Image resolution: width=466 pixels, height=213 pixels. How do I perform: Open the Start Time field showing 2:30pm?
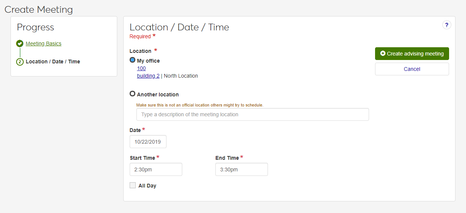pyautogui.click(x=156, y=169)
